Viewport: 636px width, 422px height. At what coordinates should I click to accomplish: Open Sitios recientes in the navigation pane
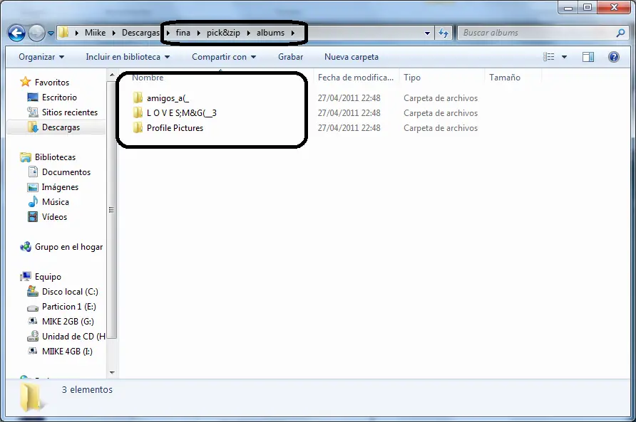point(70,112)
